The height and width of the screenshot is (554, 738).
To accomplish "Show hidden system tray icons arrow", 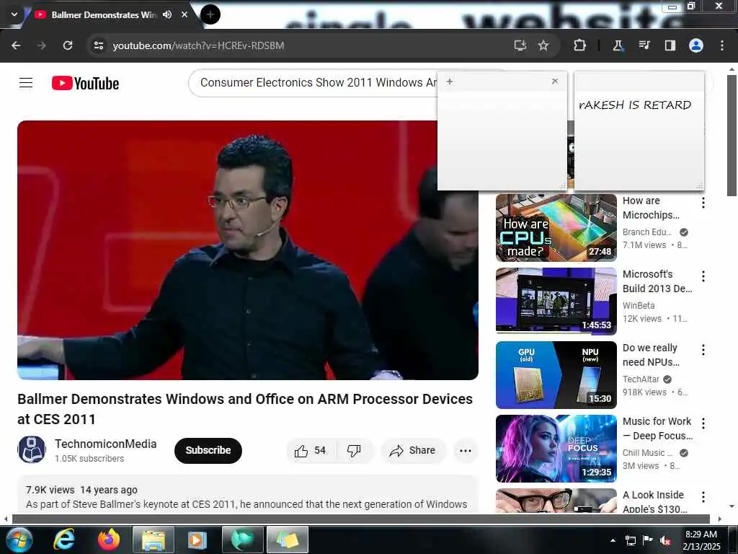I will (x=613, y=540).
